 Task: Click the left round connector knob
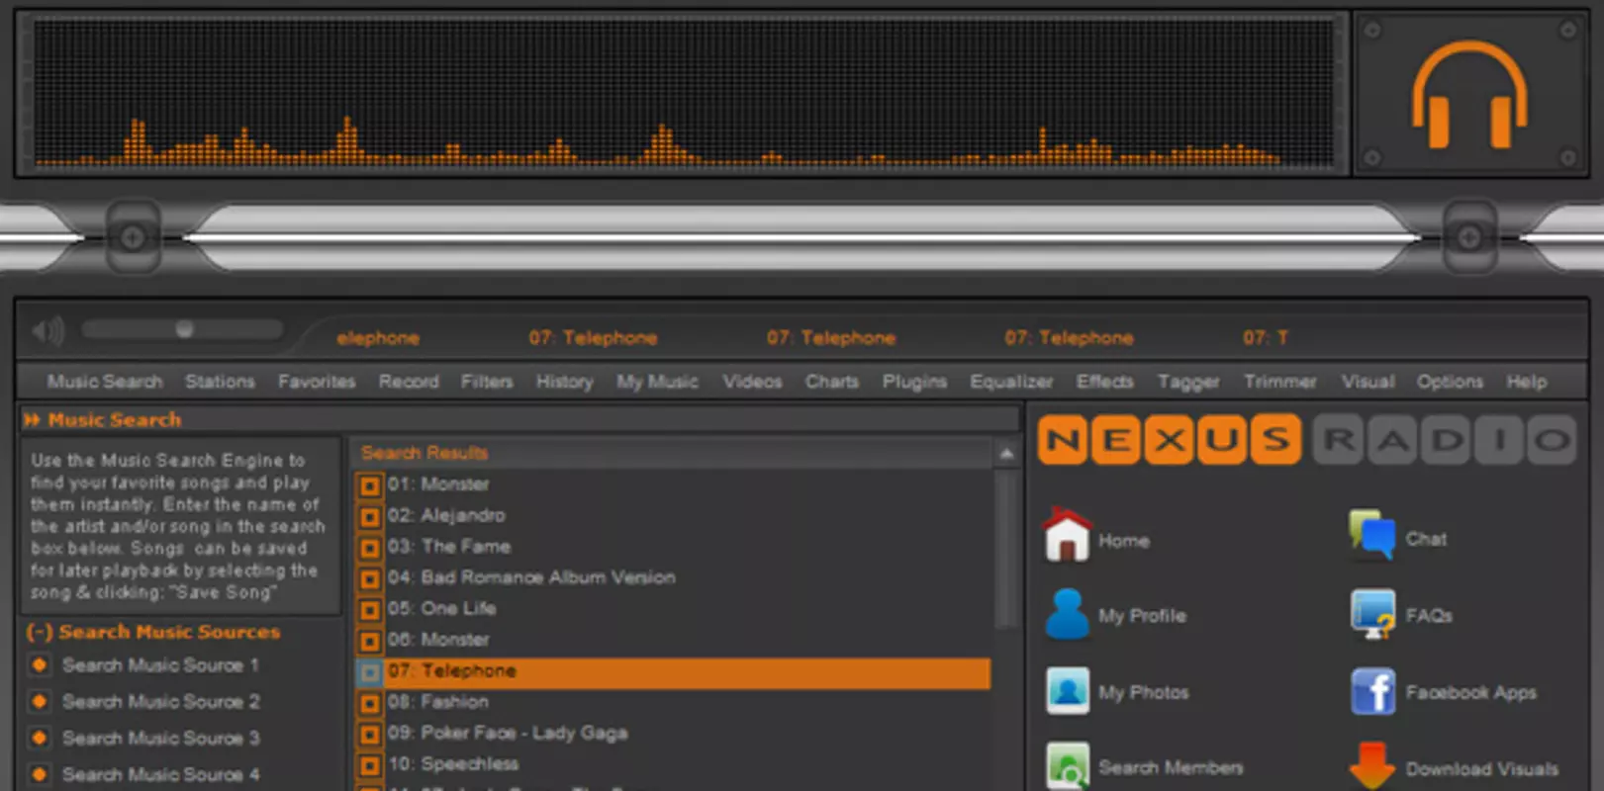133,237
